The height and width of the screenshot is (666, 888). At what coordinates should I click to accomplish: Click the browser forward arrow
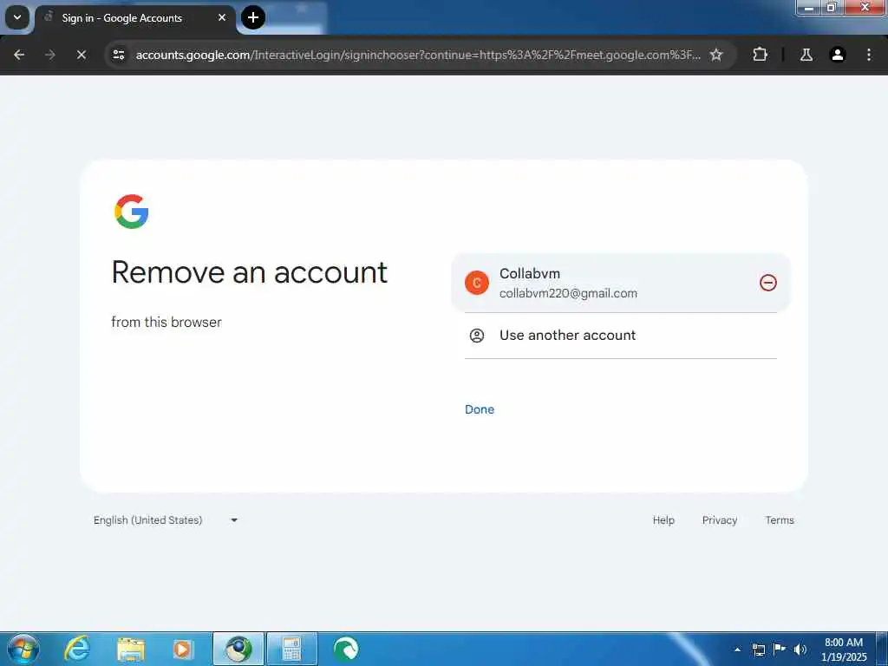[x=49, y=55]
